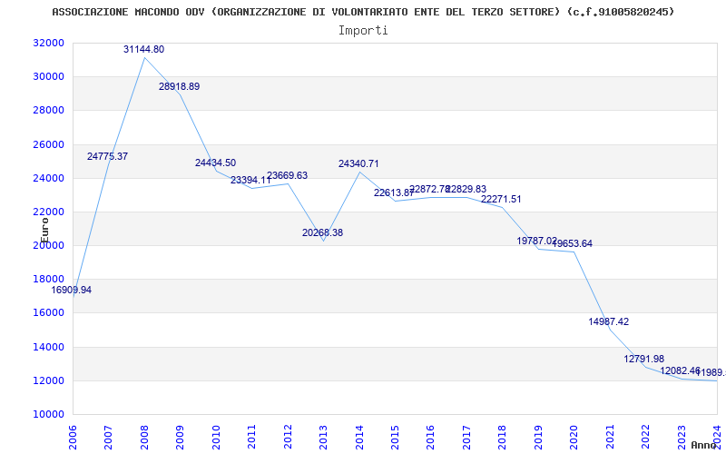Click the 2007 year axis label

pos(108,436)
